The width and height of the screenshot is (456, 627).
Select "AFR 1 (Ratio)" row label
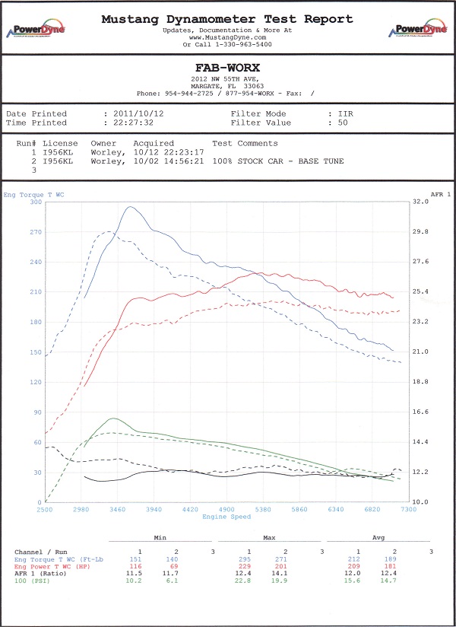pos(40,574)
